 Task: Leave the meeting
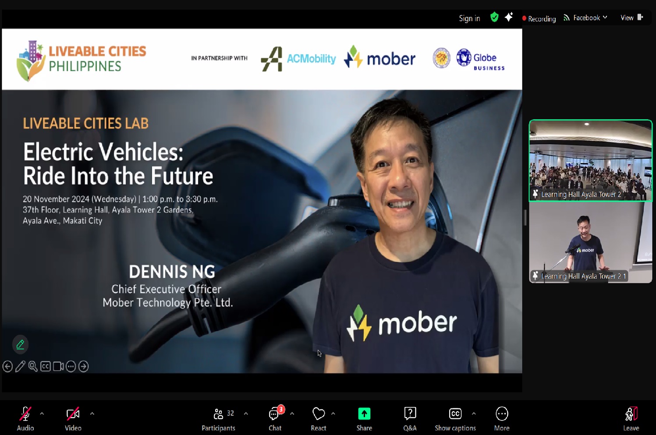[631, 419]
